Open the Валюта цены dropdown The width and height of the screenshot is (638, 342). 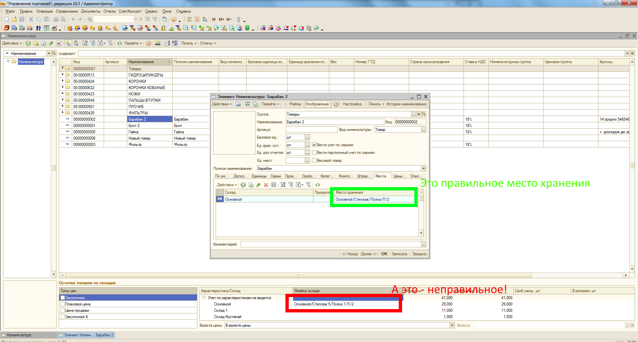point(452,325)
